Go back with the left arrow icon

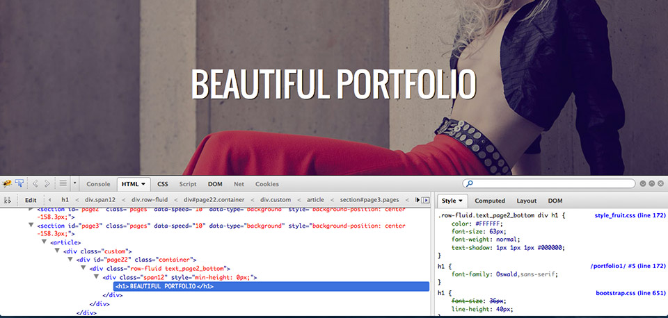[x=35, y=184]
